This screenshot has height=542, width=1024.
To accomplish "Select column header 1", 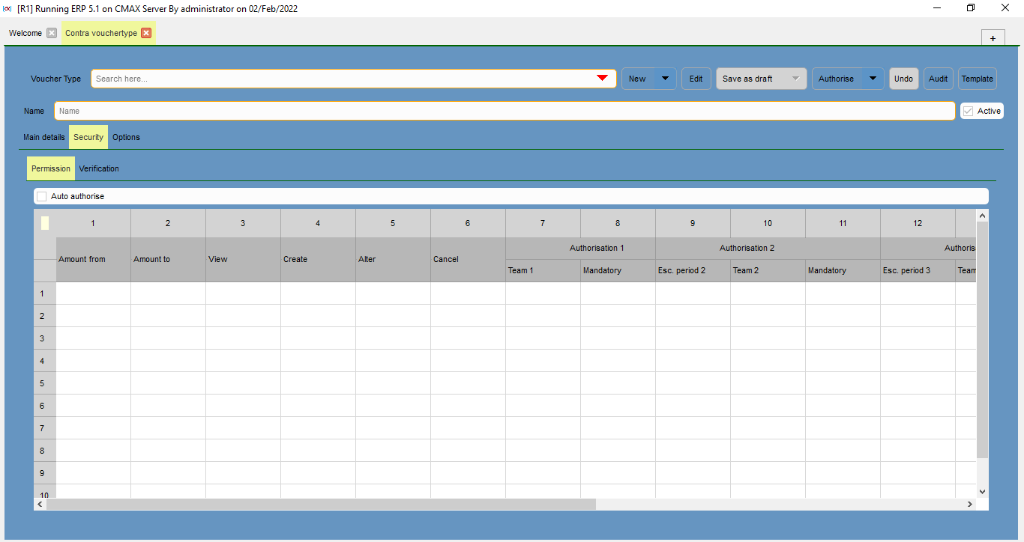I will (x=93, y=223).
